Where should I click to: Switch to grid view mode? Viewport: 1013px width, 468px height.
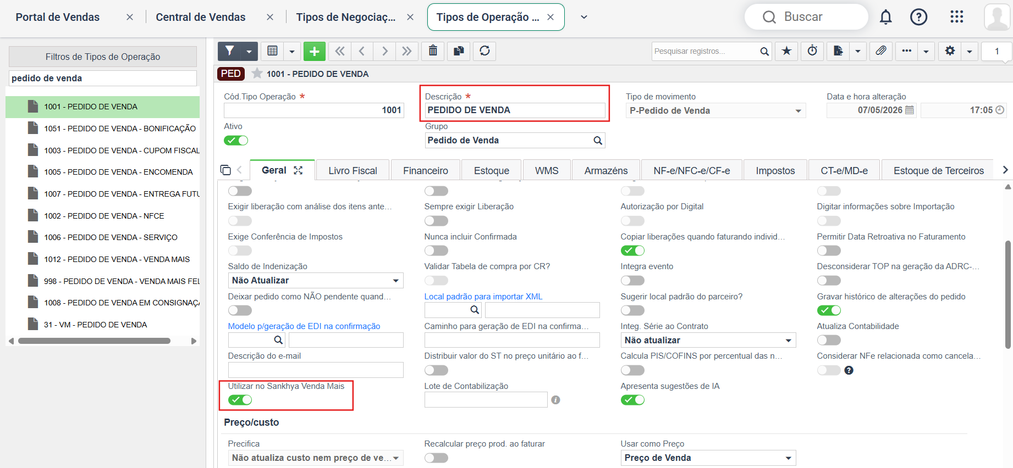272,51
